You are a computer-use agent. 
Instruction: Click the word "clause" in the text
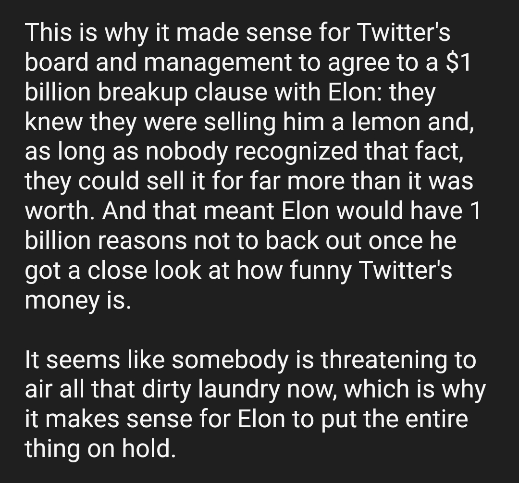(x=231, y=92)
